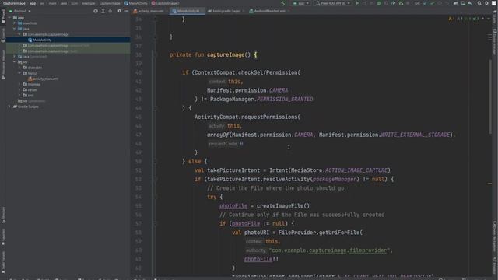Expand the mipmap folder

coord(19,85)
